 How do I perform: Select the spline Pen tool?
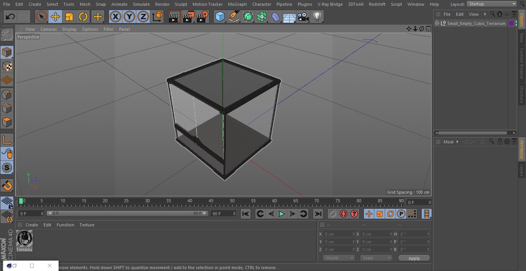234,17
